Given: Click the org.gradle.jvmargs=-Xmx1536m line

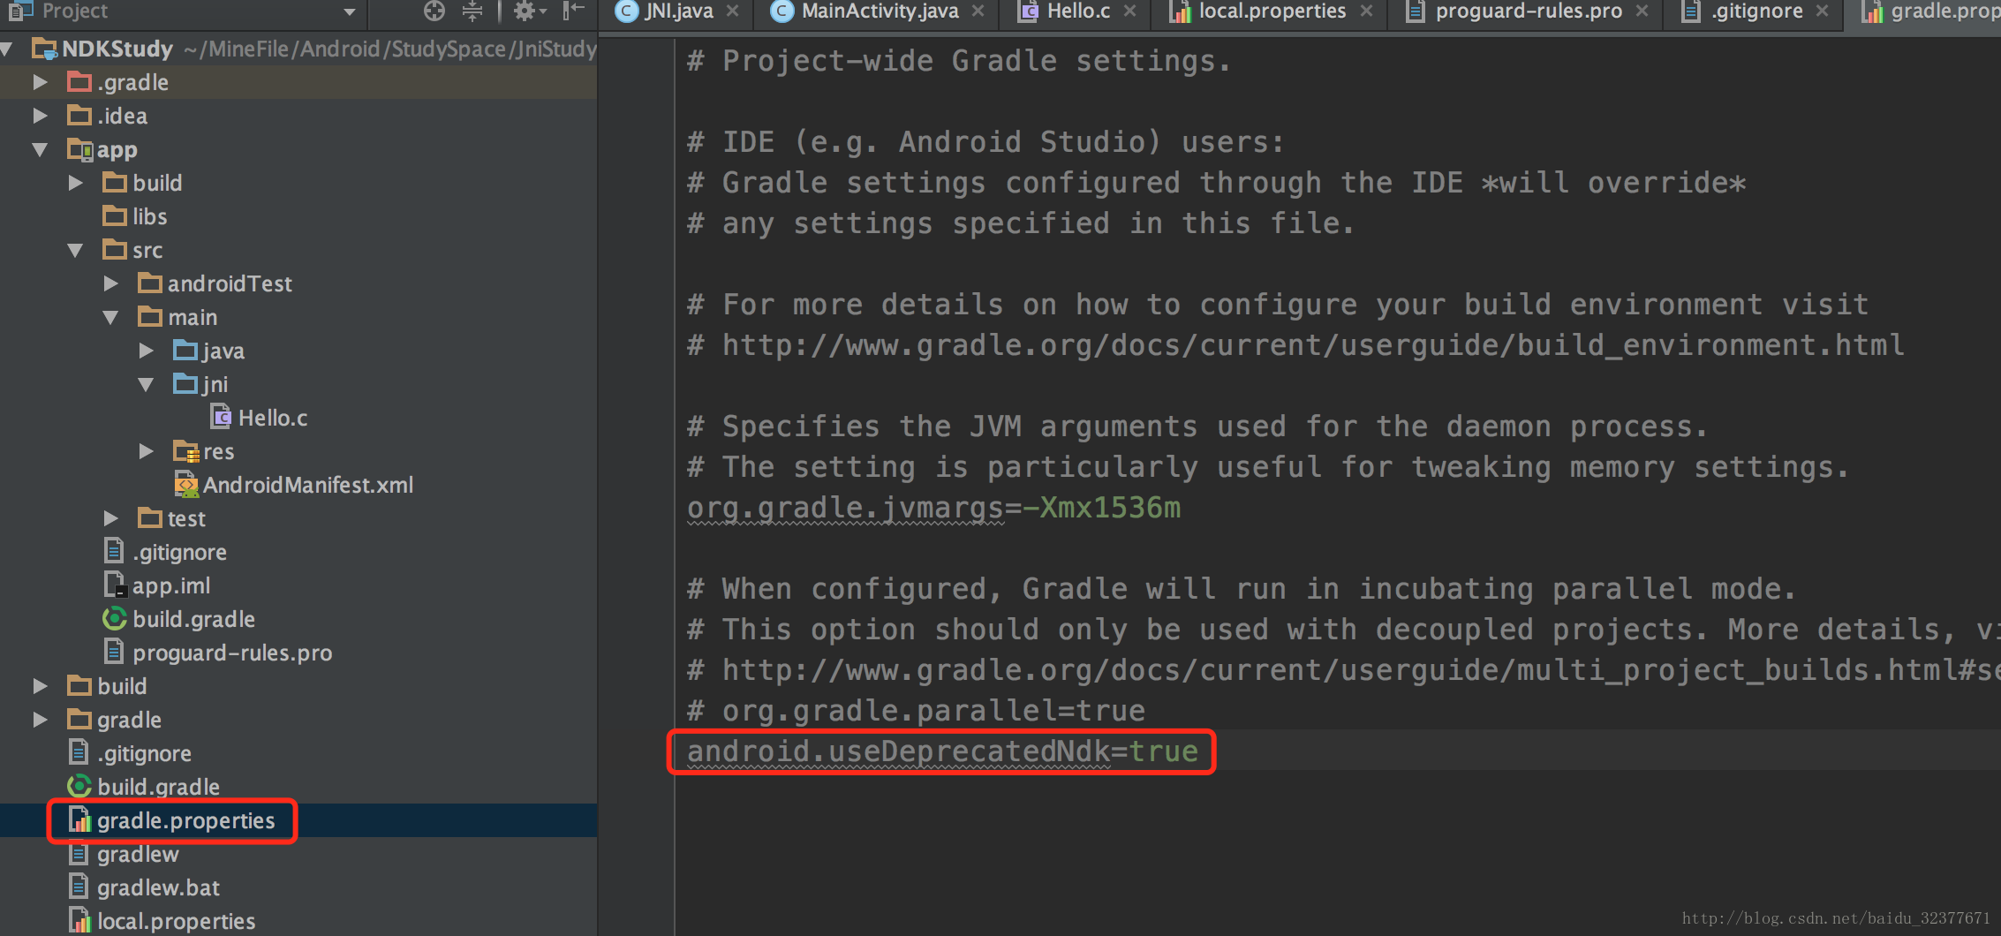Looking at the screenshot, I should pyautogui.click(x=933, y=508).
